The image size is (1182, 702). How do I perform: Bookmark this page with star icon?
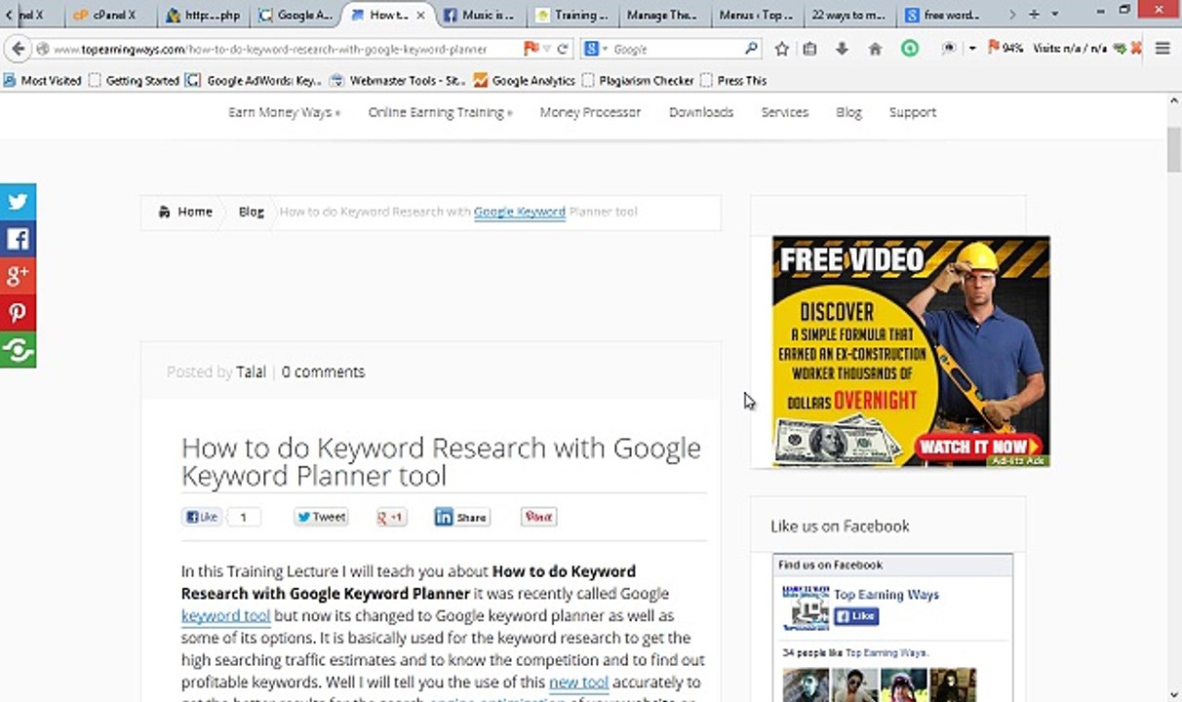pyautogui.click(x=781, y=49)
